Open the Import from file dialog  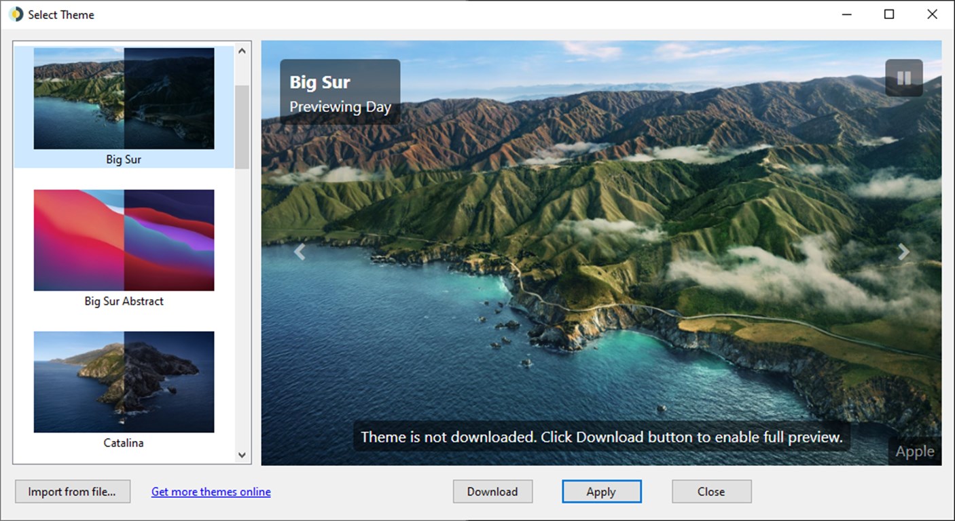(72, 491)
